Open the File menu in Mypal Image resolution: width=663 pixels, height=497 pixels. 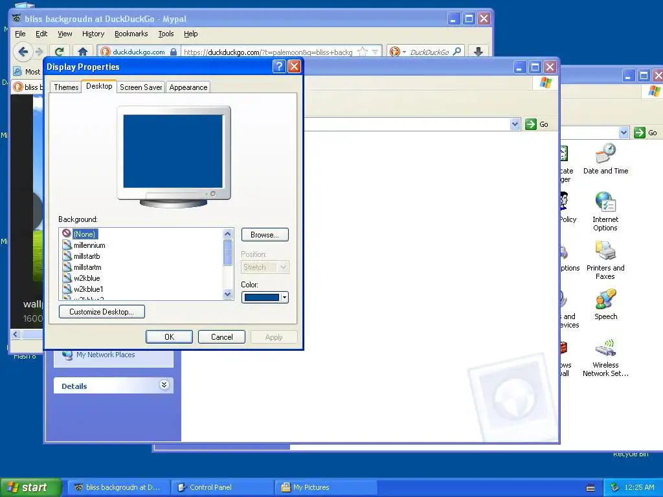click(20, 34)
